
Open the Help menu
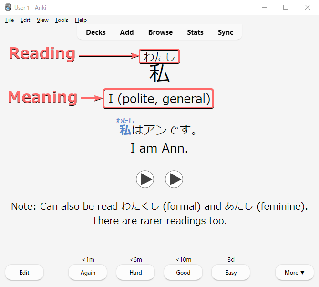point(81,20)
